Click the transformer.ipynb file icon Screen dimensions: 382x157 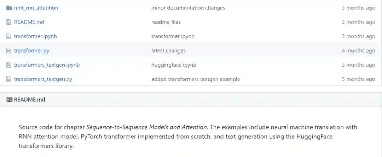click(x=9, y=36)
